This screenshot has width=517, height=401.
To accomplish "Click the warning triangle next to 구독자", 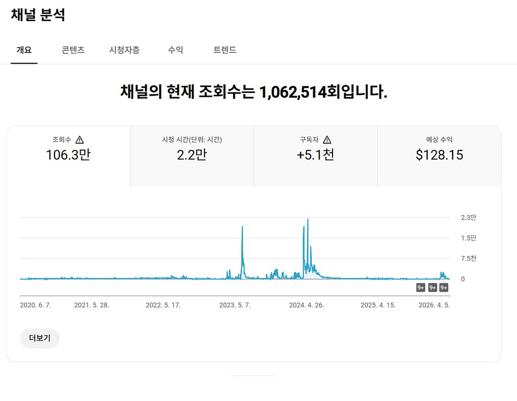I will (x=327, y=140).
